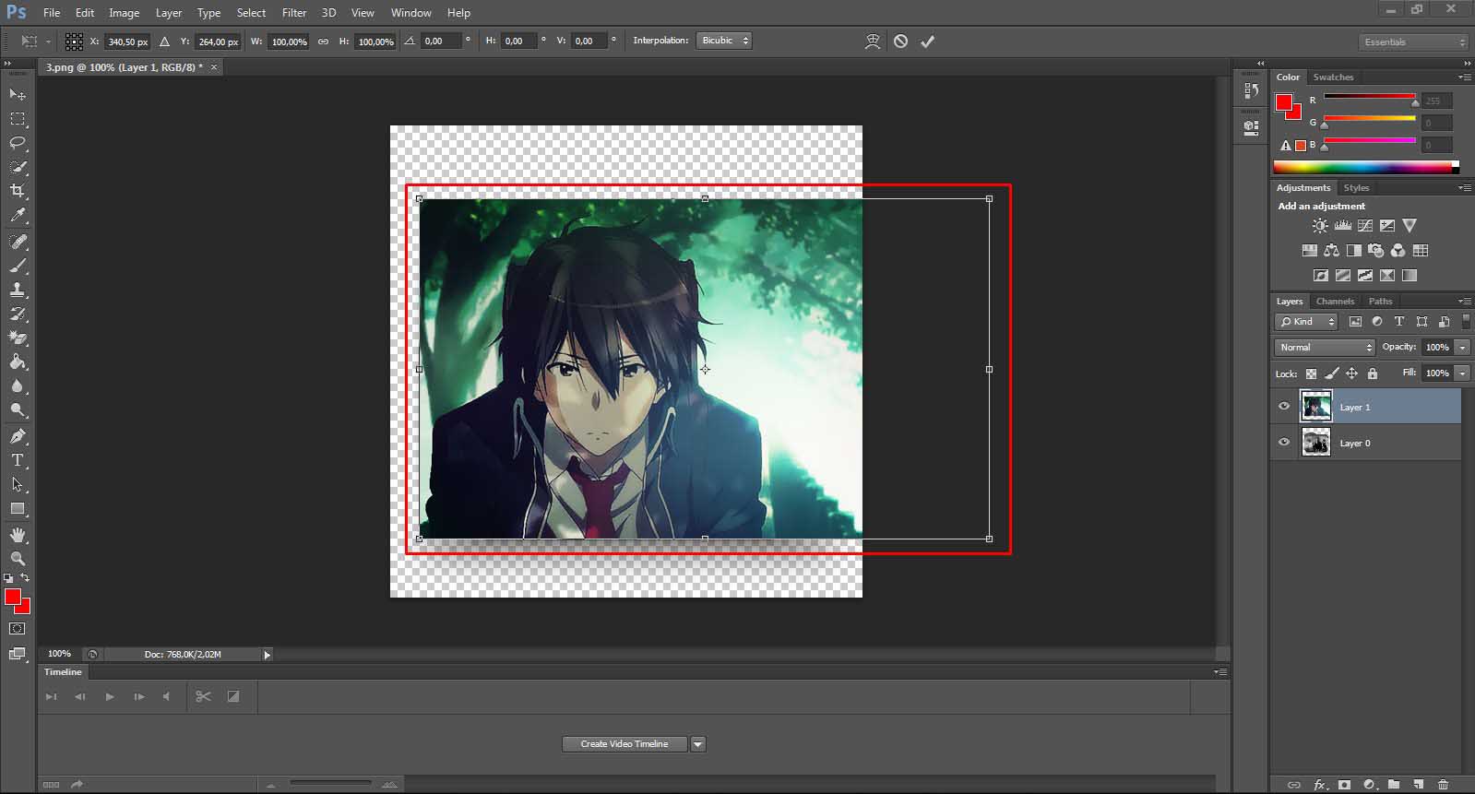The height and width of the screenshot is (794, 1475).
Task: Select the Crop tool
Action: click(18, 191)
